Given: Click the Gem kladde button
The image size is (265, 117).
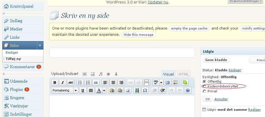Looking at the screenshot, I should [x=216, y=60].
